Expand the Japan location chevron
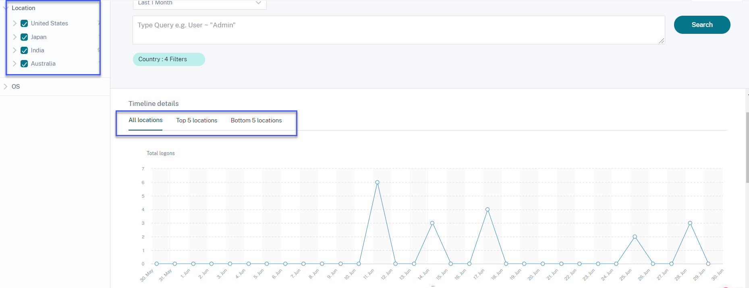 tap(15, 37)
